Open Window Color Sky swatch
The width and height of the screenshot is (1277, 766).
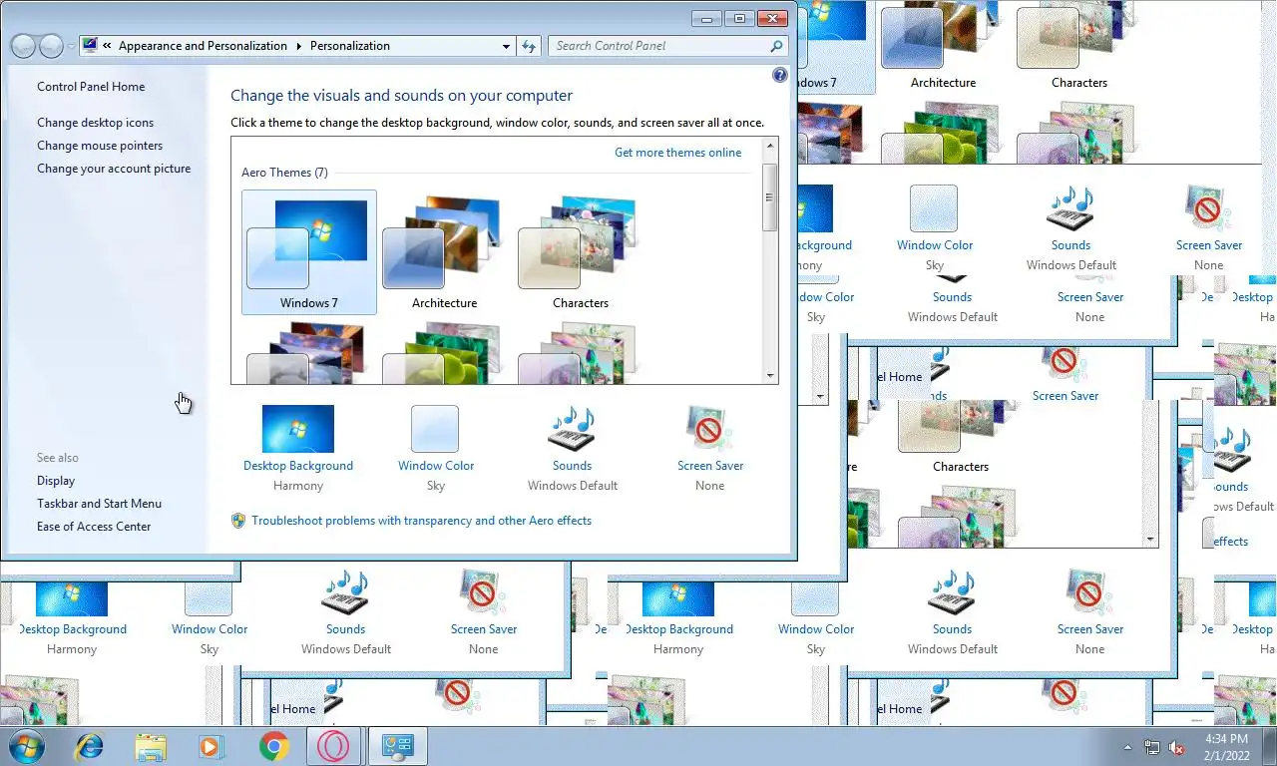435,429
